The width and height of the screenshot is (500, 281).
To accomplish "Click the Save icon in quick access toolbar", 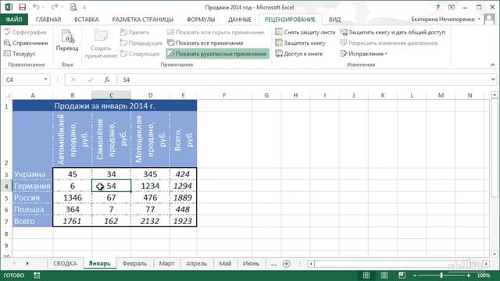I will pos(22,7).
